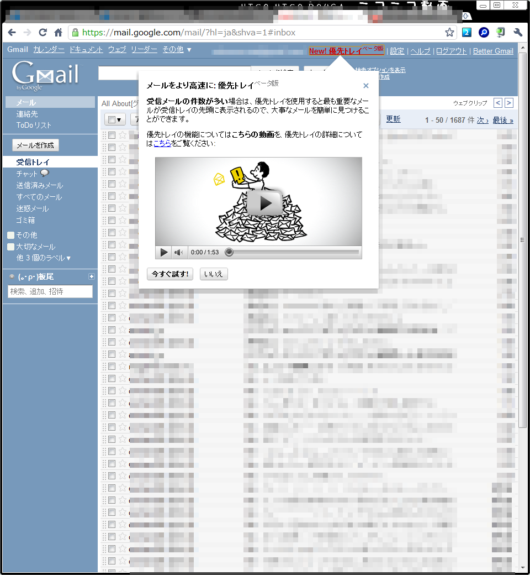This screenshot has height=575, width=530.
Task: Click the green monitor extension icon
Action: pyautogui.click(x=500, y=33)
